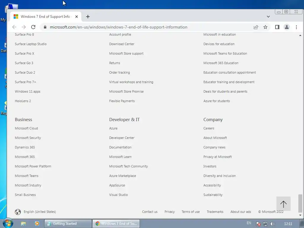This screenshot has height=228, width=304.
Task: Open the English (United States) language link
Action: (x=40, y=212)
